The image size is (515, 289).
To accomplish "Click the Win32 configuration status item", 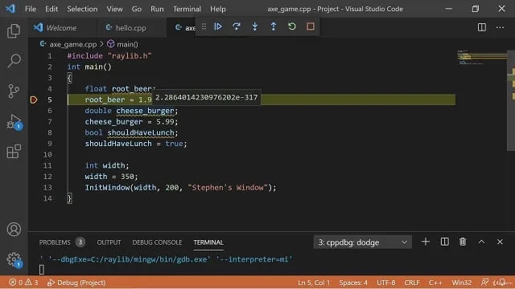I will (x=461, y=283).
